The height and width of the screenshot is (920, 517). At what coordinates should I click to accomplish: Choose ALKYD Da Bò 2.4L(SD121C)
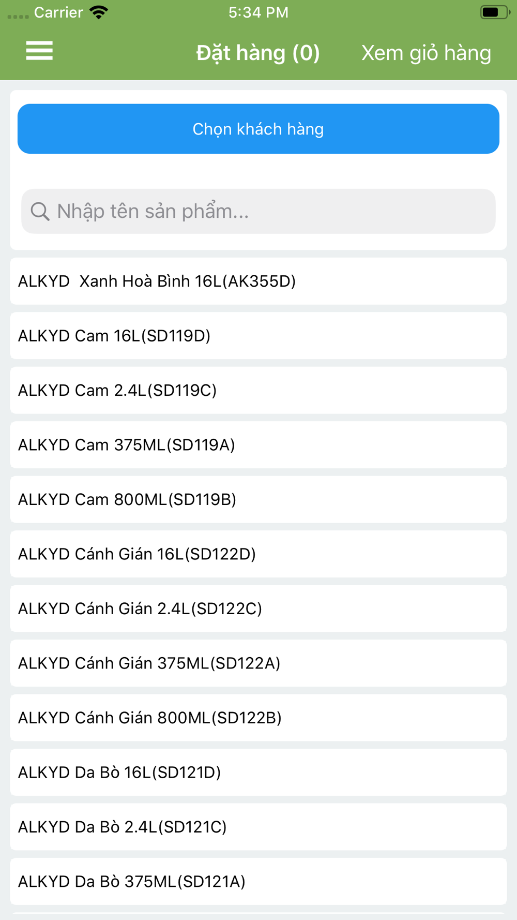coord(258,827)
